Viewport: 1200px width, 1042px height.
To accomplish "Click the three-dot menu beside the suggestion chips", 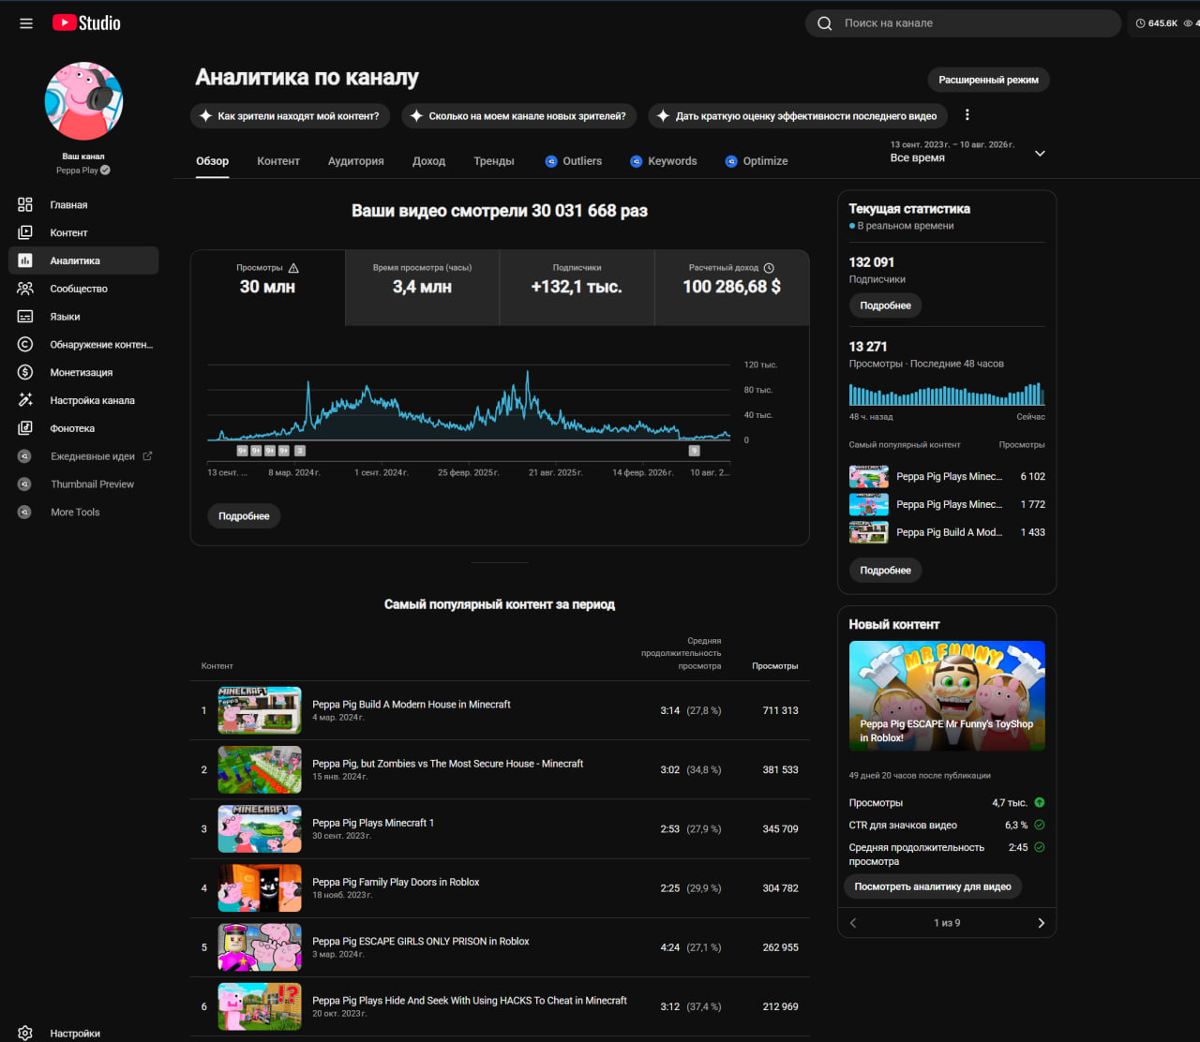I will tap(967, 115).
